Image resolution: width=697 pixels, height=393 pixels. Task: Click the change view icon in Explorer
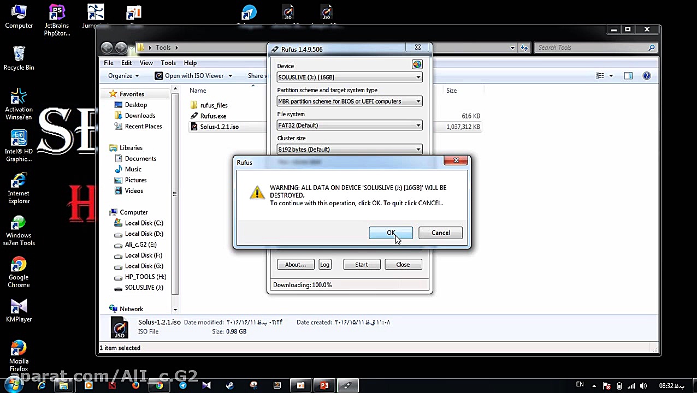tap(600, 76)
